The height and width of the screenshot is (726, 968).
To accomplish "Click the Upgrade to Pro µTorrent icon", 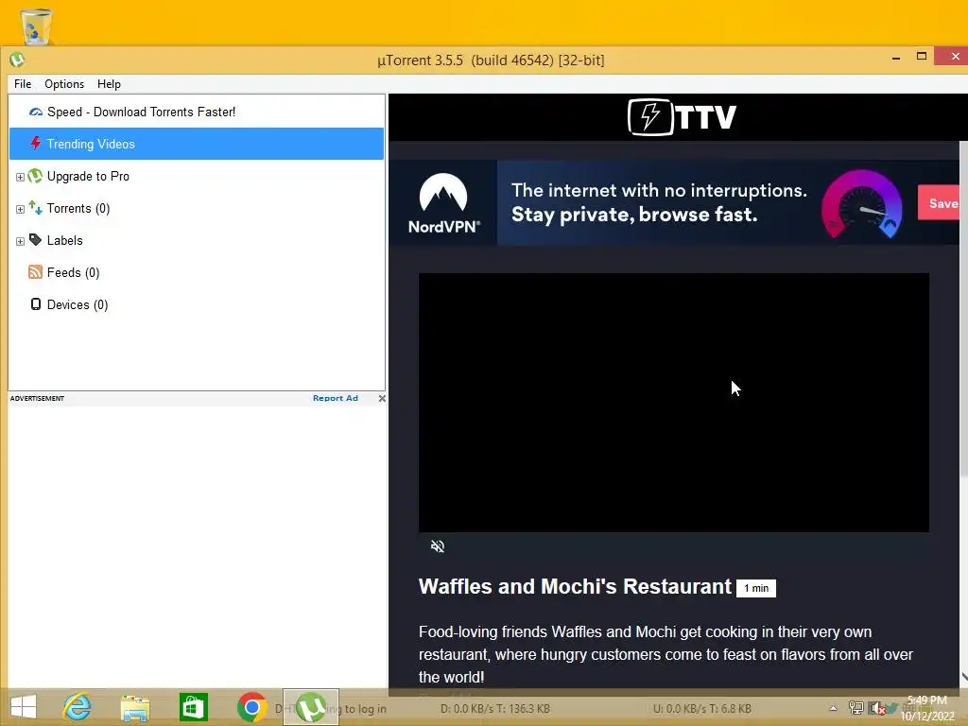I will point(35,176).
